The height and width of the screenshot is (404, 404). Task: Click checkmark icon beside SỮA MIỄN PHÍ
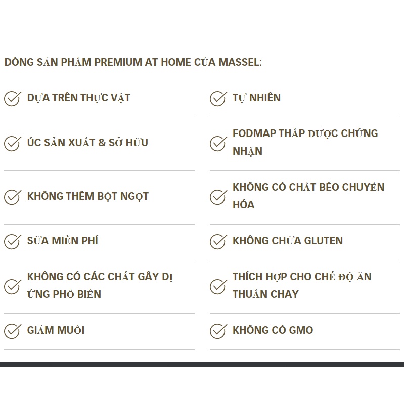12,241
